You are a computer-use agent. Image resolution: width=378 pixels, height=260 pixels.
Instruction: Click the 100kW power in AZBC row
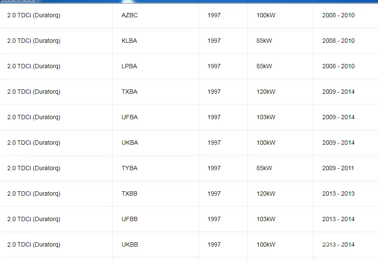266,15
